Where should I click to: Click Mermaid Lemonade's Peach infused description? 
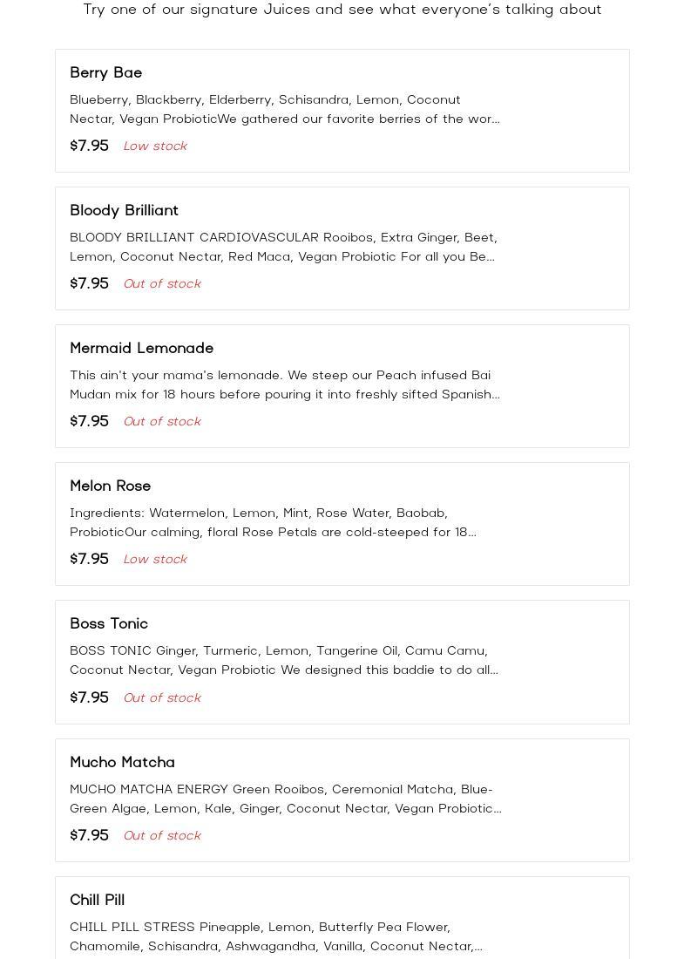[285, 384]
